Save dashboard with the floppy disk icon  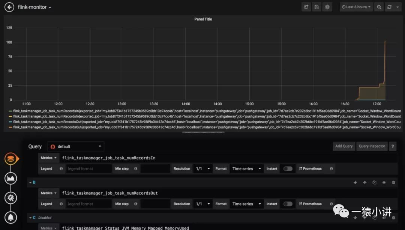(316, 7)
